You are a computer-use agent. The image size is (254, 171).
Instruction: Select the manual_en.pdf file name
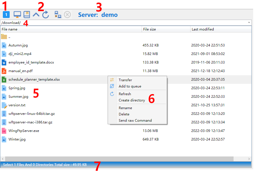tap(20, 71)
